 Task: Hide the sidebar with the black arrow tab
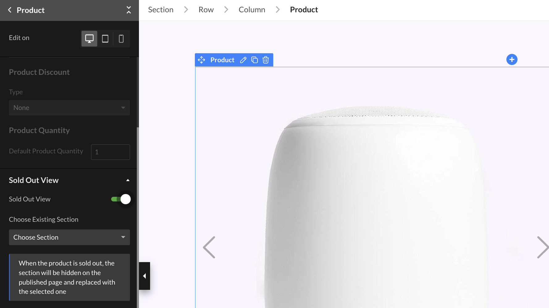(x=145, y=276)
